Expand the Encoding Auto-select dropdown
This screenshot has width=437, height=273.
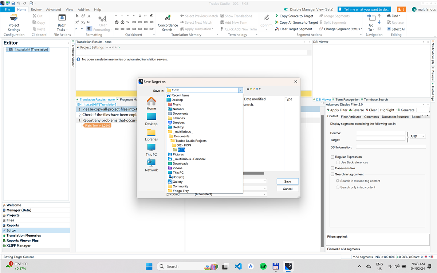pyautogui.click(x=264, y=194)
